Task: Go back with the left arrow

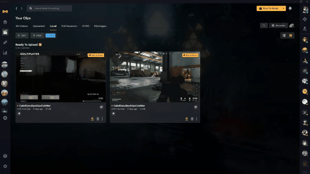Action: coord(16,8)
